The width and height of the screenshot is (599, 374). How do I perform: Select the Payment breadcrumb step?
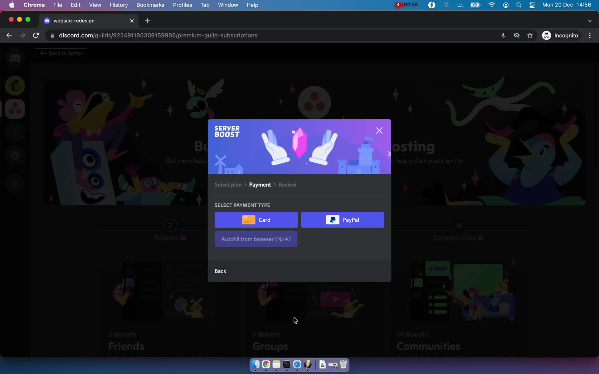[x=260, y=185]
